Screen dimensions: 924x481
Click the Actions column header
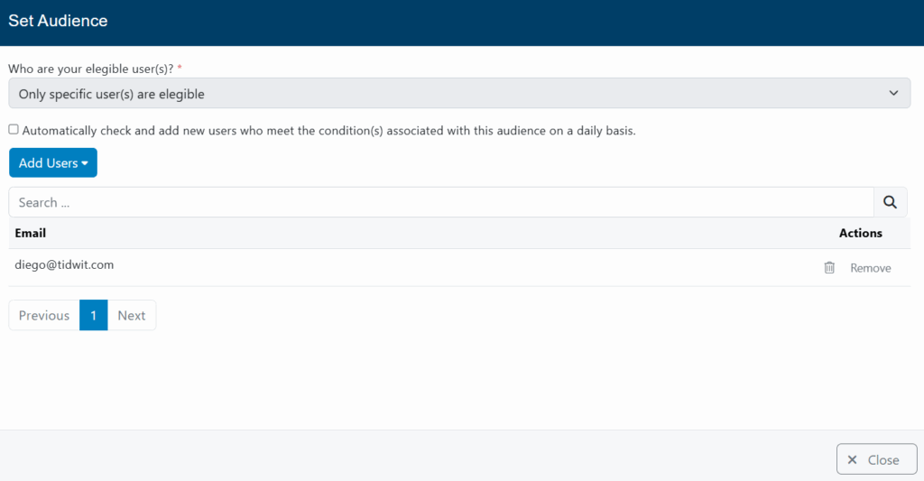pos(860,233)
